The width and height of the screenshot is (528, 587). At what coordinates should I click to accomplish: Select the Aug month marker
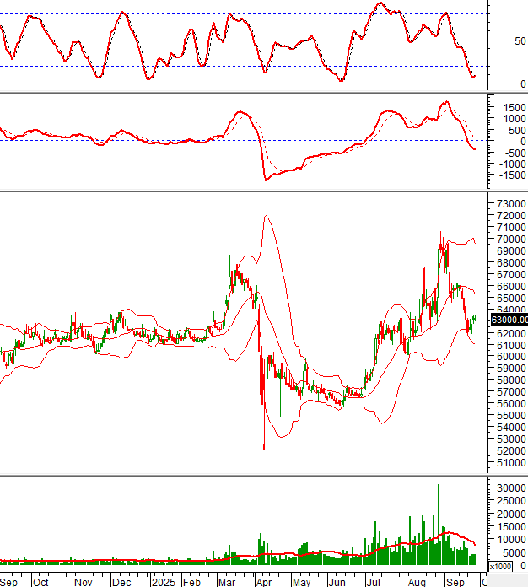click(x=415, y=581)
